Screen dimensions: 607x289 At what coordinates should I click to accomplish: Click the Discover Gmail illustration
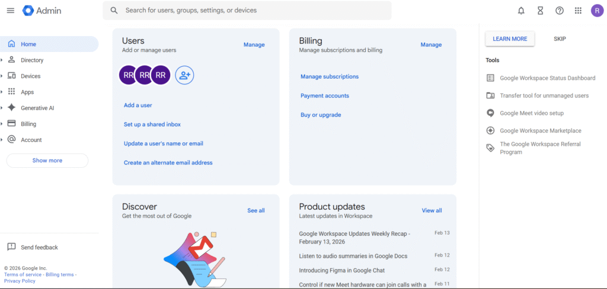tap(196, 259)
